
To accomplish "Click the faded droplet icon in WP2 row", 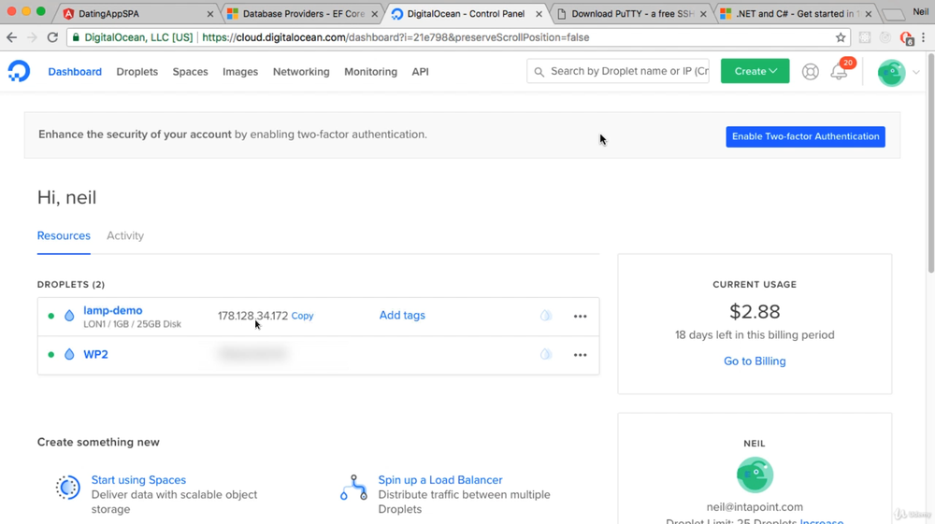I will pyautogui.click(x=546, y=354).
